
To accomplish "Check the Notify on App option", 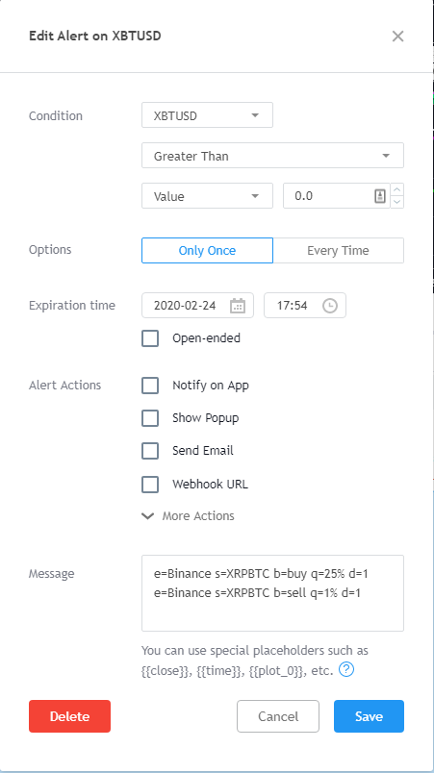I will 150,386.
